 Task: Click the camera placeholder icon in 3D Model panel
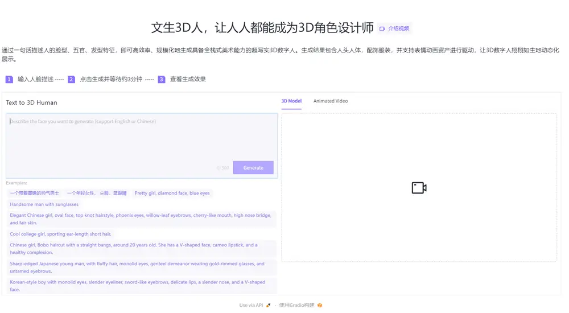[x=419, y=188]
